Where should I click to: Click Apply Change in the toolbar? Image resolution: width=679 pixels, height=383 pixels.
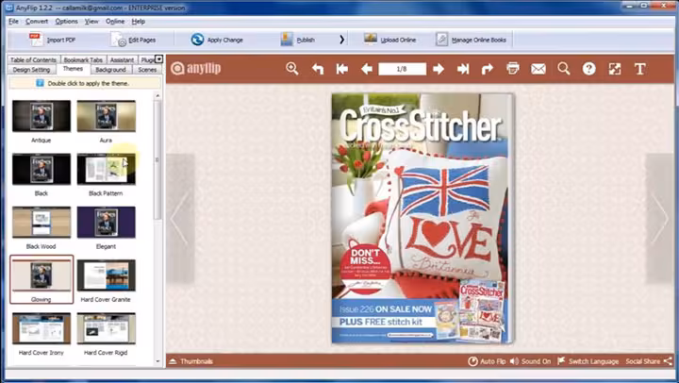(218, 40)
